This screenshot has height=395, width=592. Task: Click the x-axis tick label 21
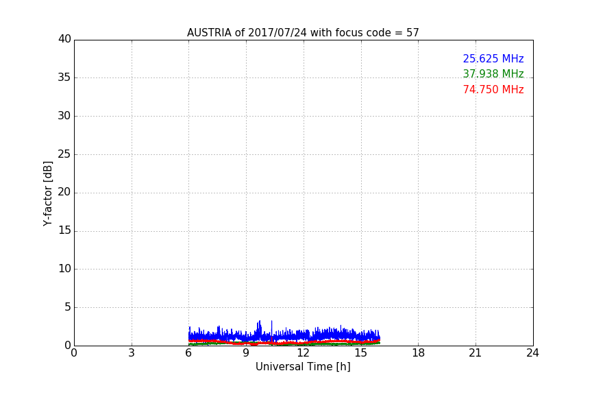point(475,353)
